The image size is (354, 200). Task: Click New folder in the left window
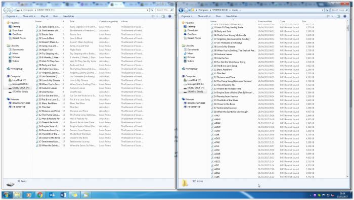pyautogui.click(x=69, y=16)
